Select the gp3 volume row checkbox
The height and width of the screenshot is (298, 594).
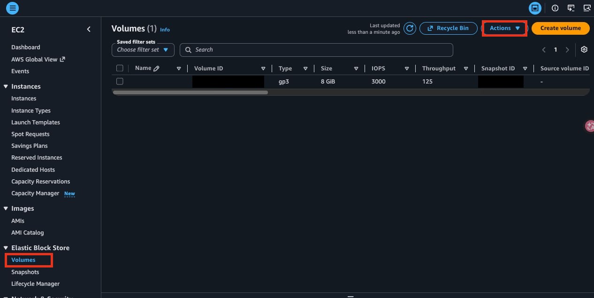[120, 81]
